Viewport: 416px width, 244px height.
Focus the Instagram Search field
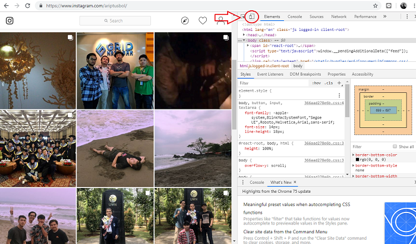coord(115,20)
